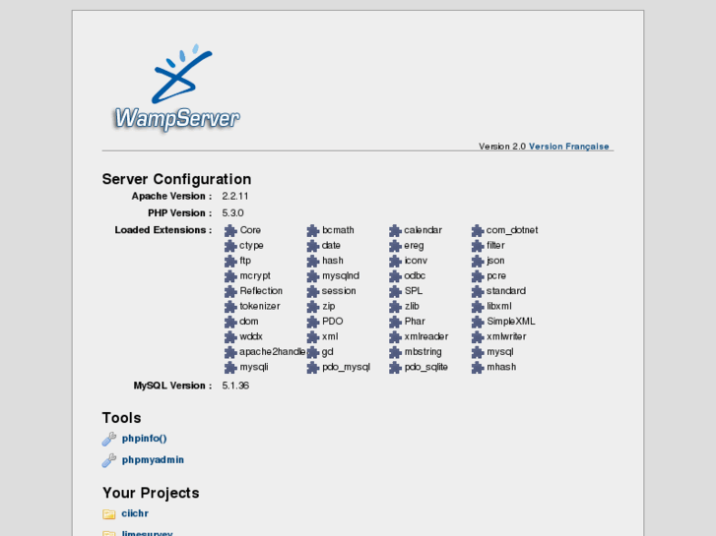This screenshot has height=536, width=716.
Task: Click the Server Configuration heading
Action: [176, 179]
